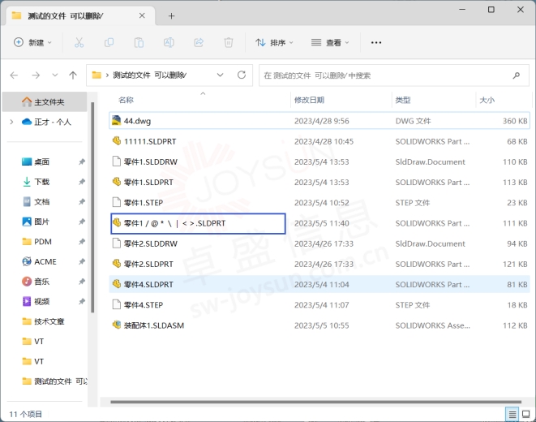Open 技术文章 folder in sidebar
This screenshot has height=422, width=536.
pos(45,321)
